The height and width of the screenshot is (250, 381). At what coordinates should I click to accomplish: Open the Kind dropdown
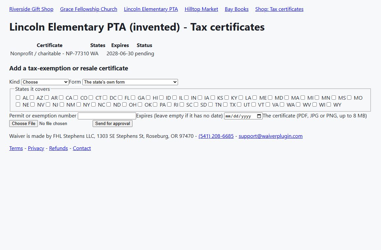click(45, 82)
